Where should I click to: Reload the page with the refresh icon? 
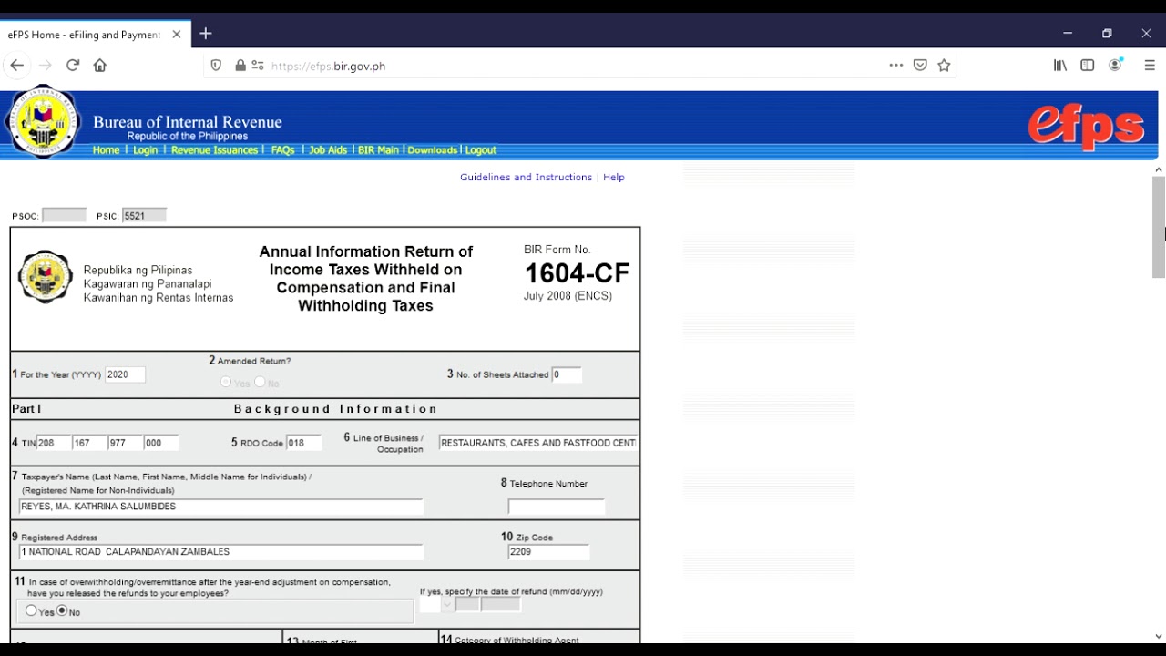pyautogui.click(x=73, y=66)
